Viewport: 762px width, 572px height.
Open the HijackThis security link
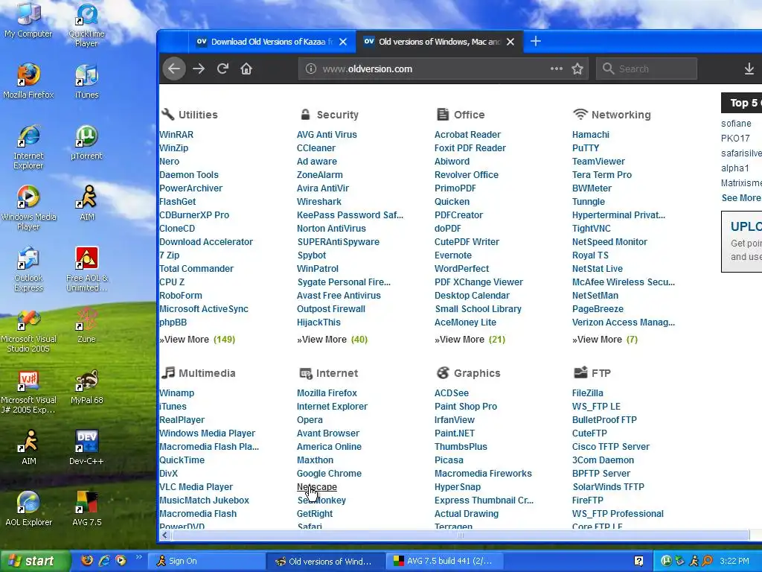tap(318, 322)
